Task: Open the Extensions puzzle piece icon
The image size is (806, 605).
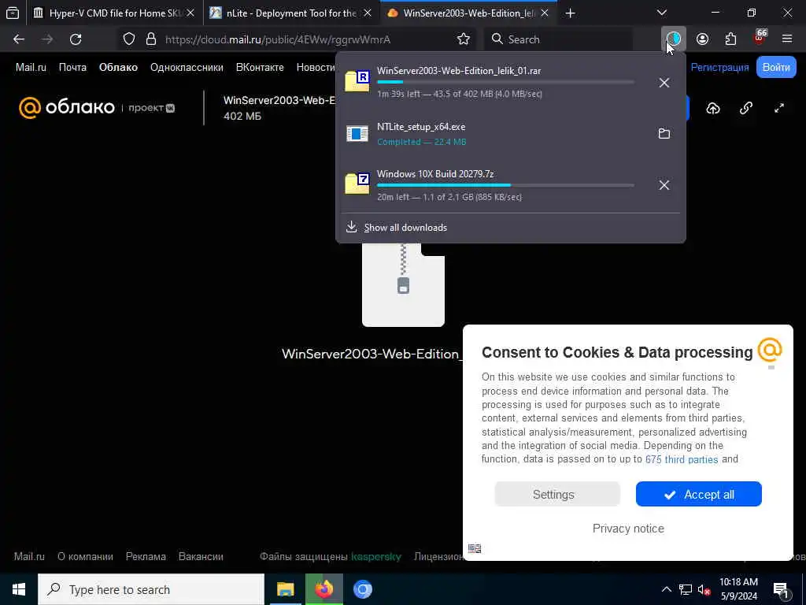Action: pos(730,39)
